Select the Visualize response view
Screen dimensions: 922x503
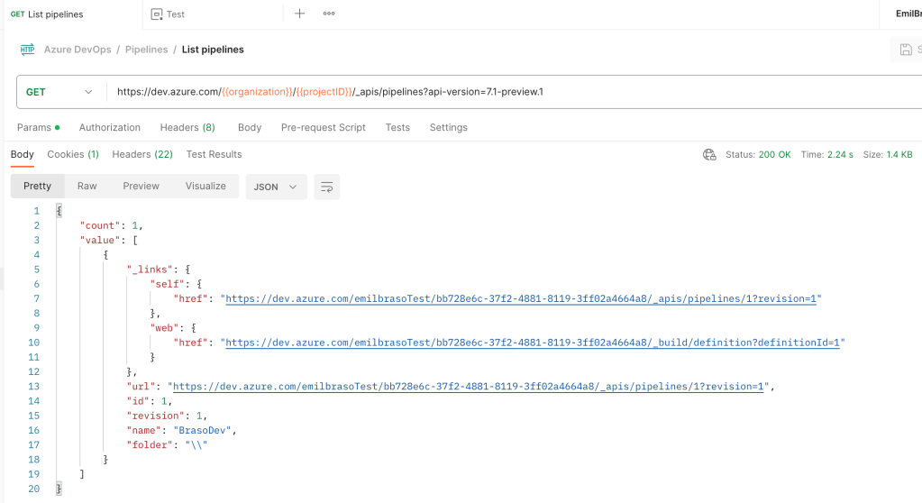point(205,186)
